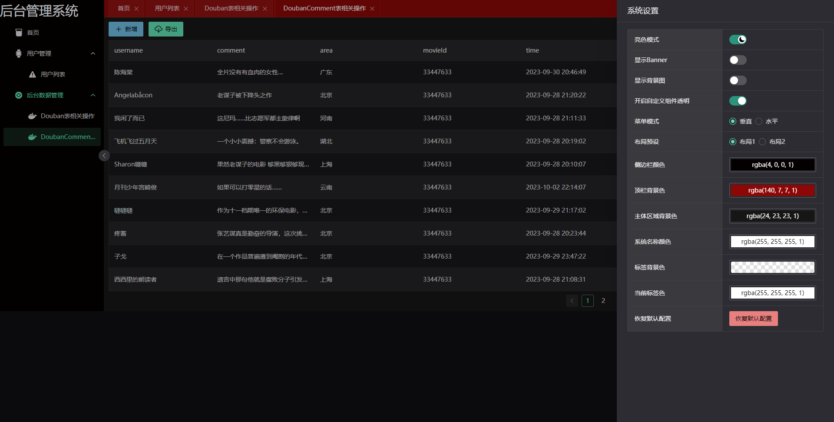Click the warning icon beside 用户列表
This screenshot has height=422, width=834.
point(32,74)
